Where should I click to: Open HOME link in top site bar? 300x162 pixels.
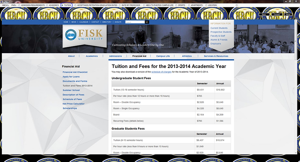pos(66,22)
